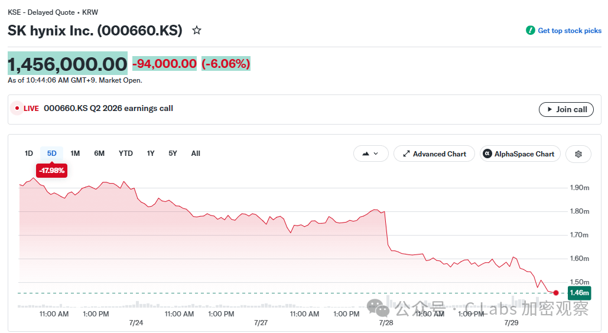Click the Get top stock picks link
This screenshot has width=608, height=333.
point(570,31)
